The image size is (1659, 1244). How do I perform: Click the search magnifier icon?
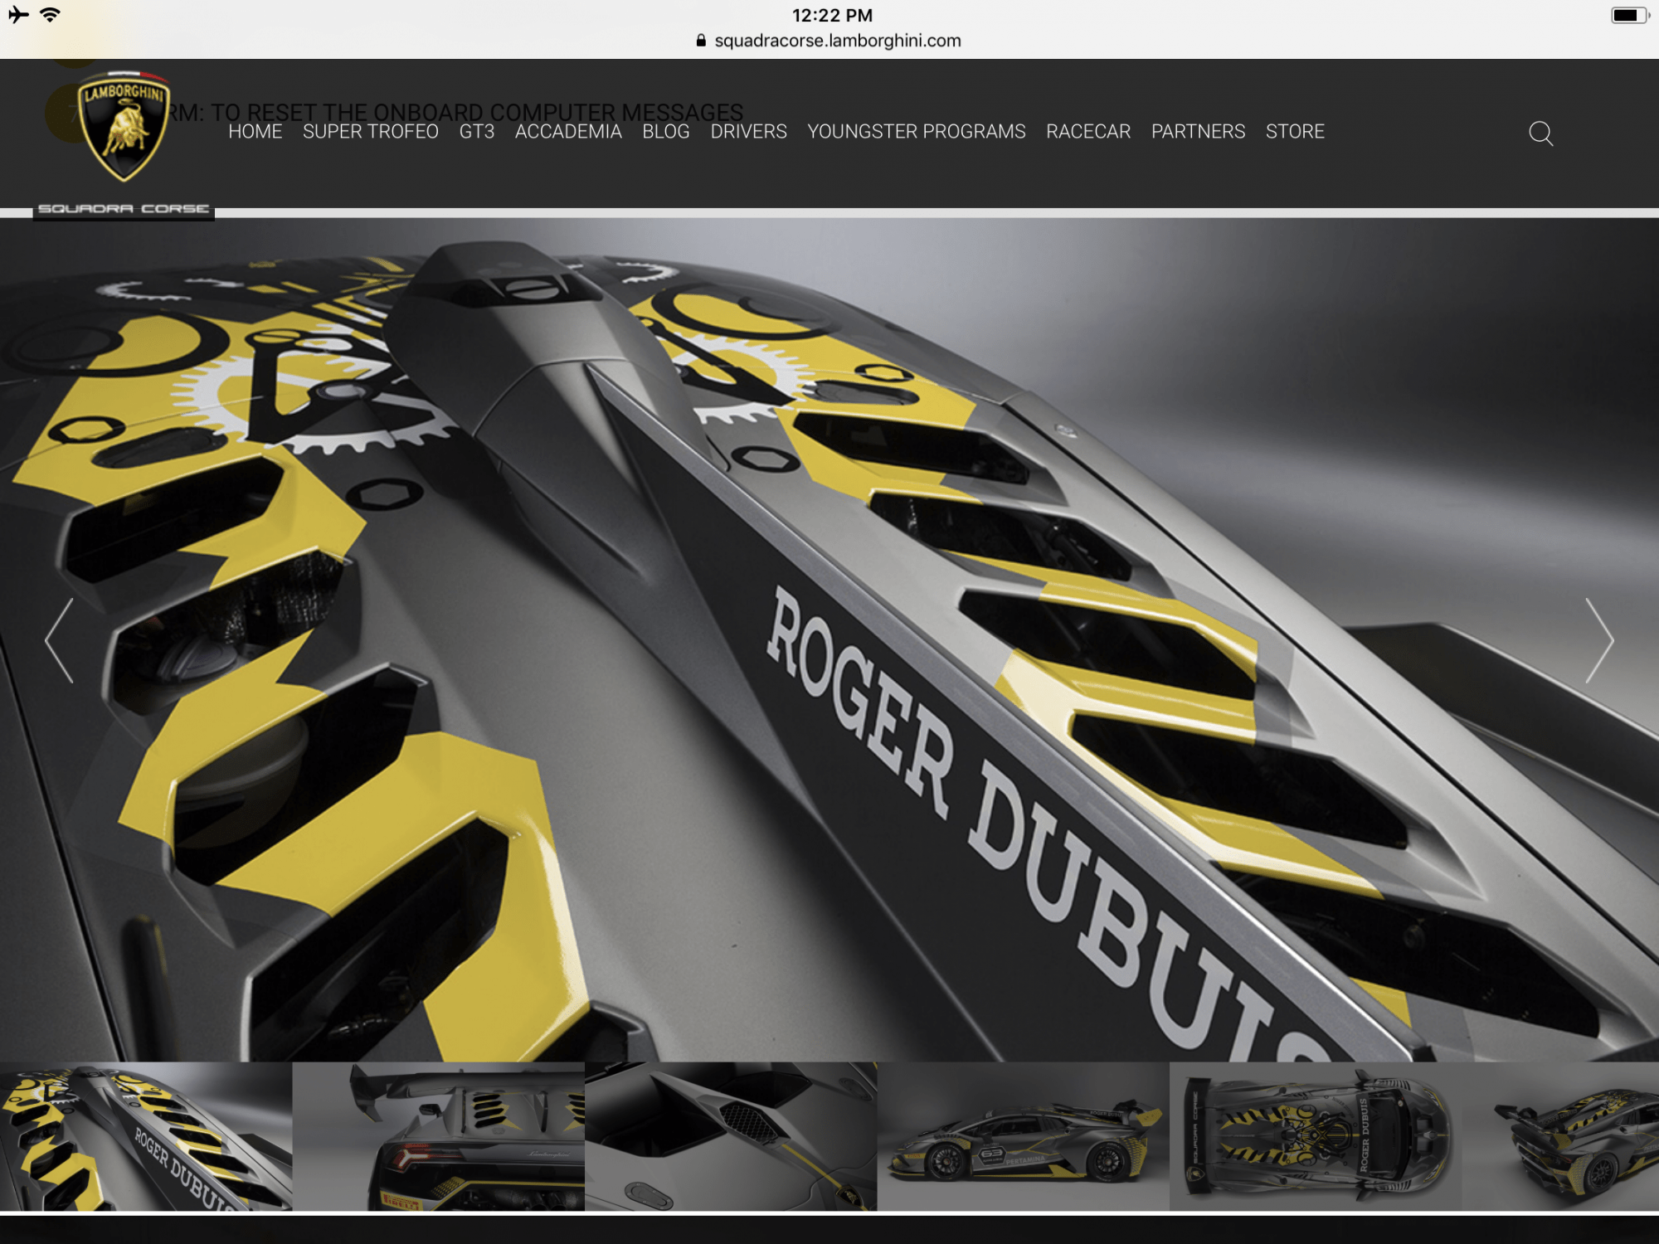click(x=1540, y=133)
